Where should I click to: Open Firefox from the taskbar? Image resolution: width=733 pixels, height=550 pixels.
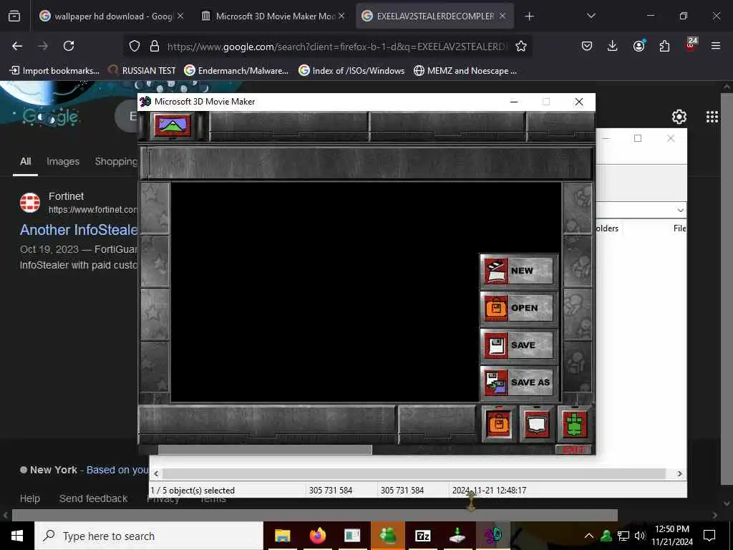[317, 536]
